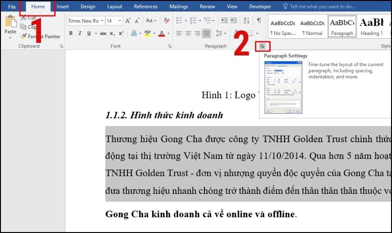Decrease paragraph indent
The height and width of the screenshot is (233, 392).
click(224, 21)
